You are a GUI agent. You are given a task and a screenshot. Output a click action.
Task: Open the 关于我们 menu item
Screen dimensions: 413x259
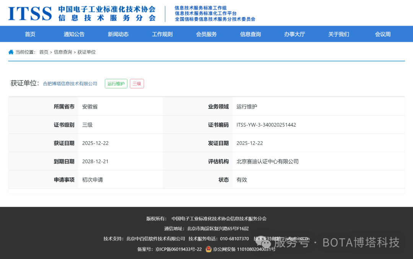click(x=339, y=34)
